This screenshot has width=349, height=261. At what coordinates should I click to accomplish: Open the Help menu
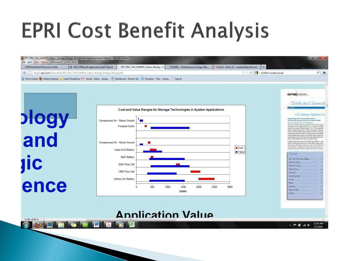74,63
